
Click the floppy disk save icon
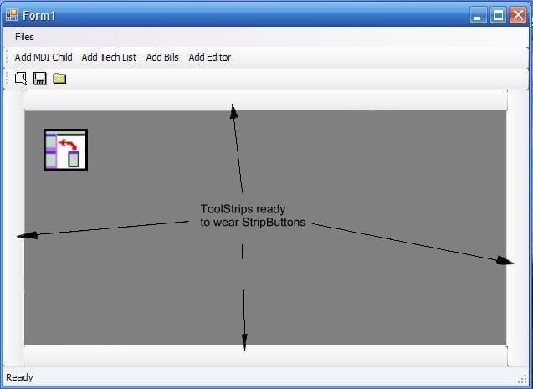(x=40, y=79)
